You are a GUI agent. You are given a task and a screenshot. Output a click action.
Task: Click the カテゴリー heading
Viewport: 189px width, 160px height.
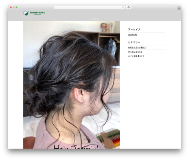coord(134,42)
